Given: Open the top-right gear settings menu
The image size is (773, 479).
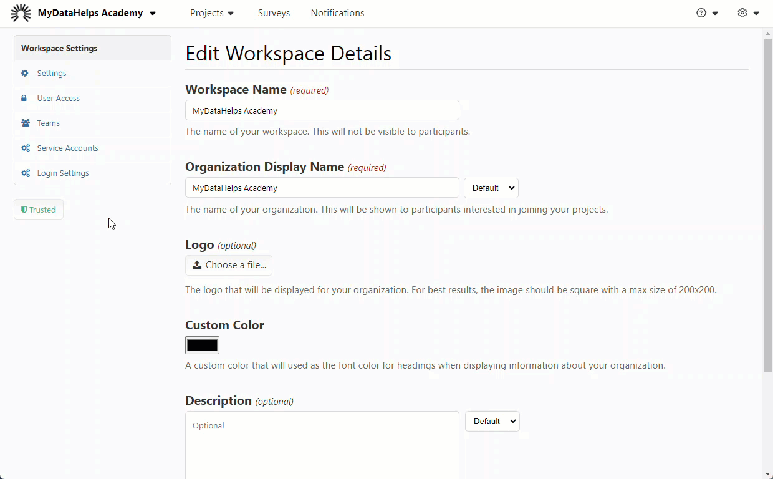Looking at the screenshot, I should click(x=747, y=13).
